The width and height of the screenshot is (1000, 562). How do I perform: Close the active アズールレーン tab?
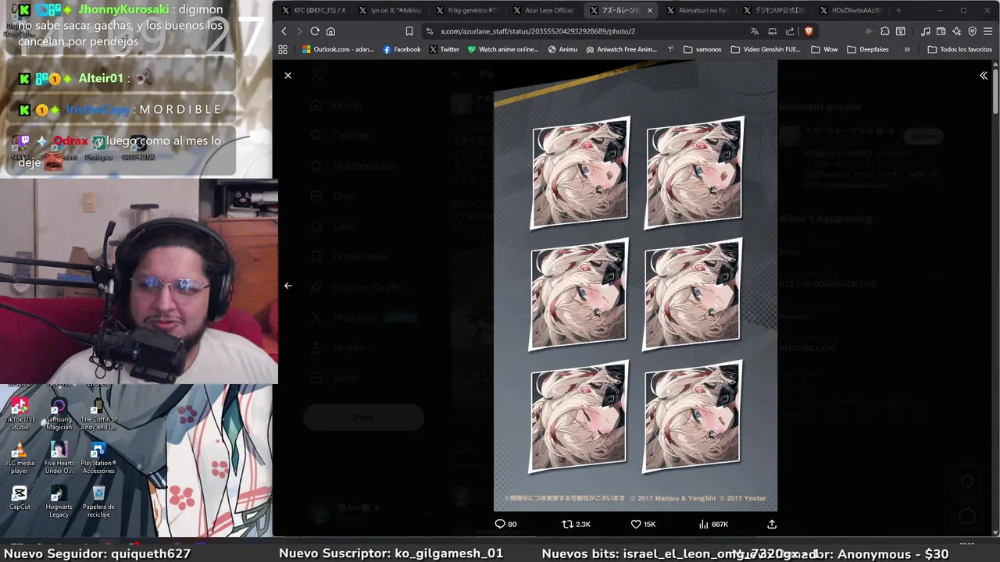650,10
